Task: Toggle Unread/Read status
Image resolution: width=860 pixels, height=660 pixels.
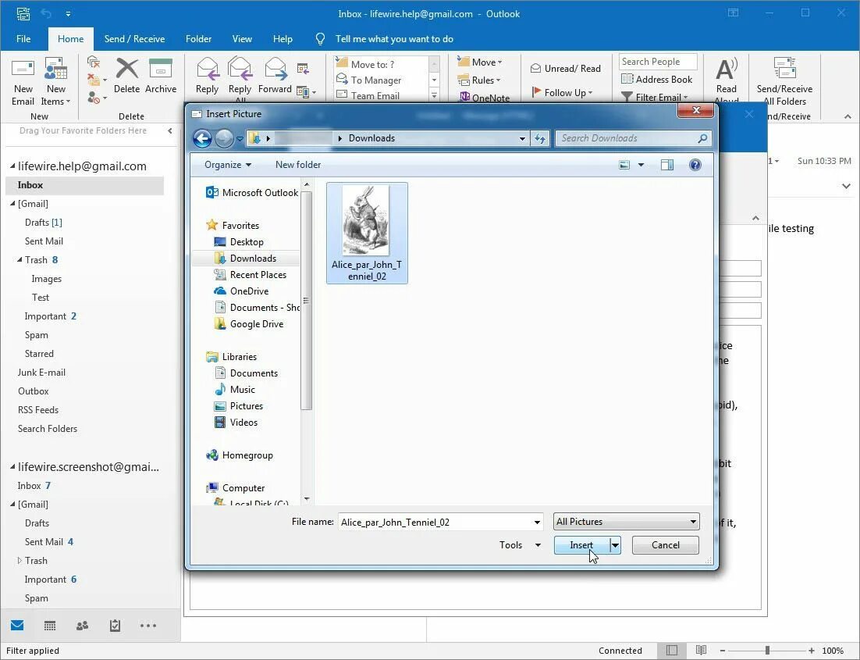Action: pyautogui.click(x=566, y=69)
